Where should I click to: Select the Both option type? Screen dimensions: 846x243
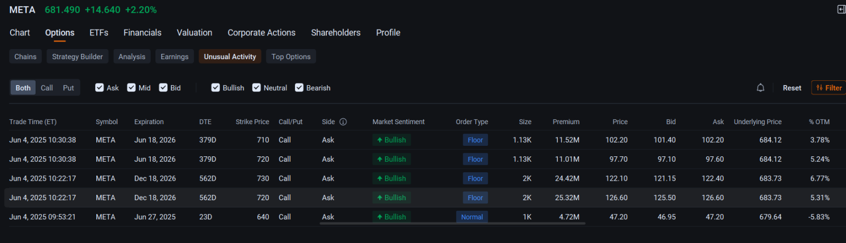(x=23, y=88)
